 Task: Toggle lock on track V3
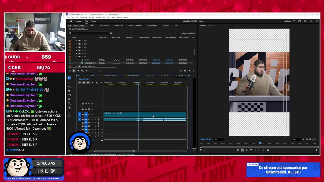pos(83,104)
